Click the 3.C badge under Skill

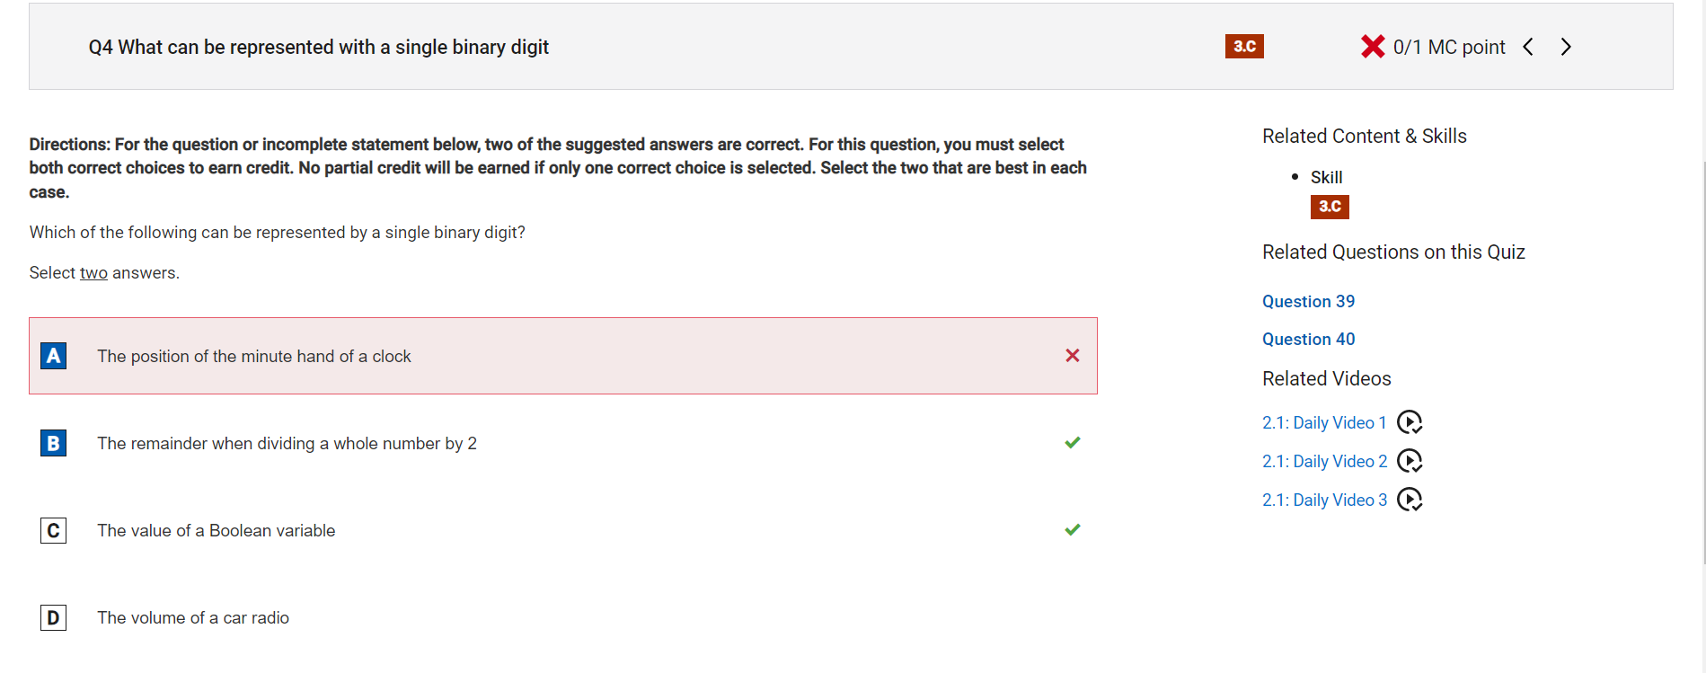pos(1330,207)
